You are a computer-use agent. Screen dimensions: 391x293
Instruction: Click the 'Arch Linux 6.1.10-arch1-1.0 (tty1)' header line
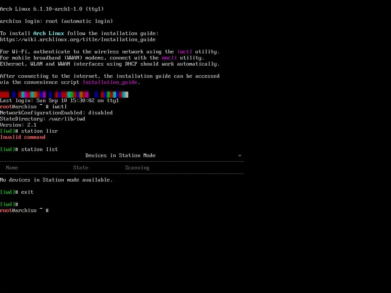52,9
